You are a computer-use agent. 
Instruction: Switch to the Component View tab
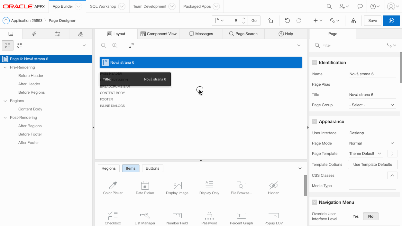click(159, 34)
